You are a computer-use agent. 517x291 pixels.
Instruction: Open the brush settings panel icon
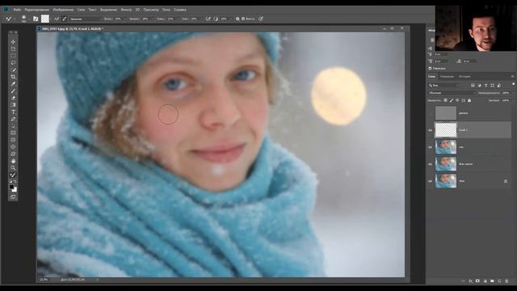click(x=36, y=19)
